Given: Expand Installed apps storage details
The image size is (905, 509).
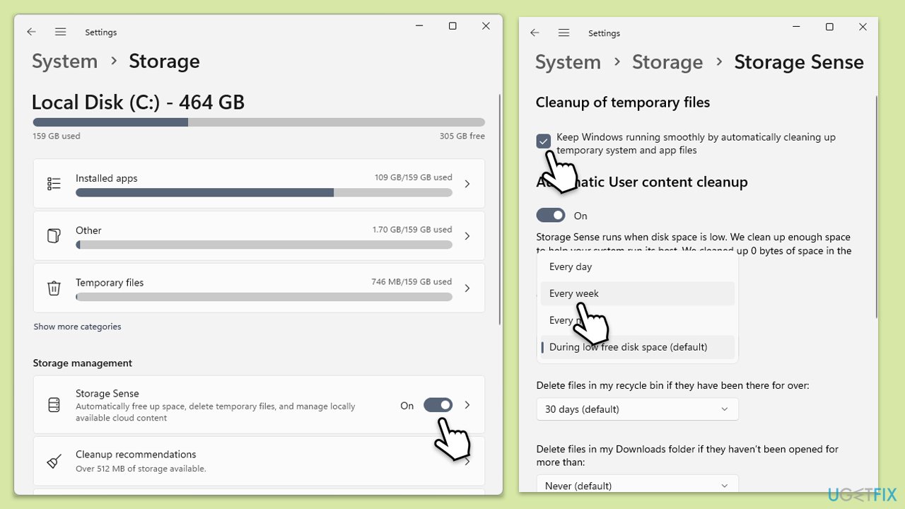Looking at the screenshot, I should (x=467, y=184).
